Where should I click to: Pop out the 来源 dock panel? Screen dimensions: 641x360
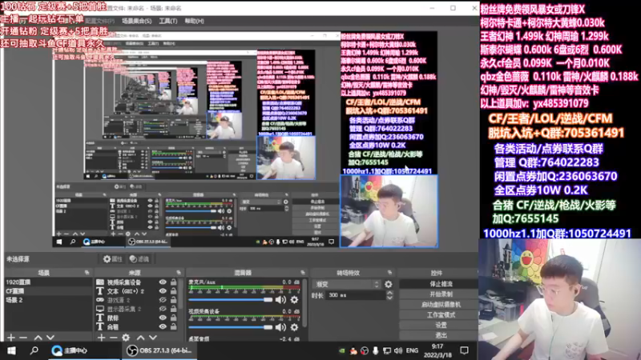coord(179,272)
